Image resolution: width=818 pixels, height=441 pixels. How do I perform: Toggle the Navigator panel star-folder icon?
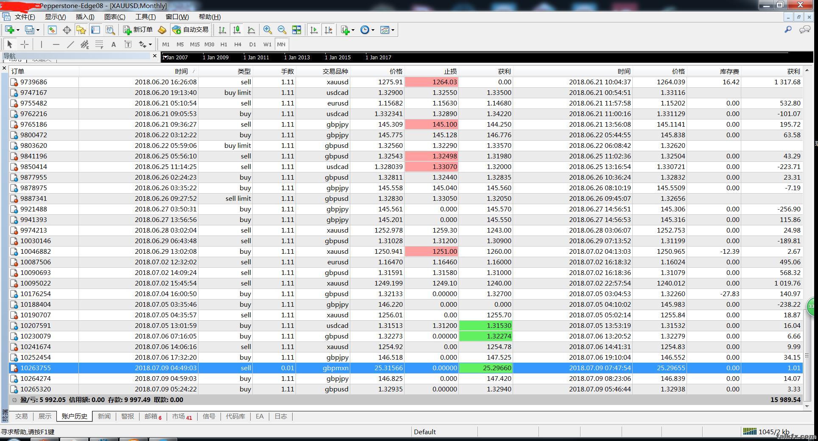81,30
